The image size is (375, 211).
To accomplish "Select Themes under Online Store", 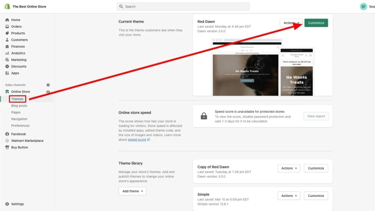I will click(x=17, y=99).
